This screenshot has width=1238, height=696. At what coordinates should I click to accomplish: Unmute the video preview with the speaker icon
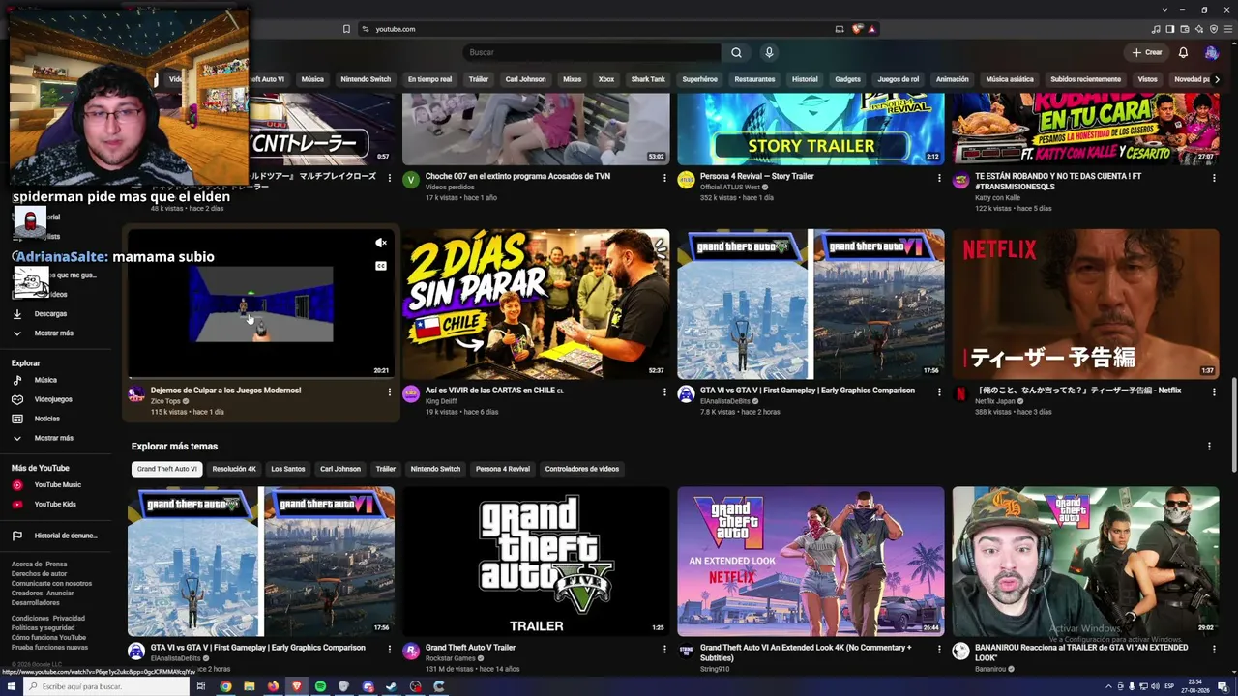(381, 244)
